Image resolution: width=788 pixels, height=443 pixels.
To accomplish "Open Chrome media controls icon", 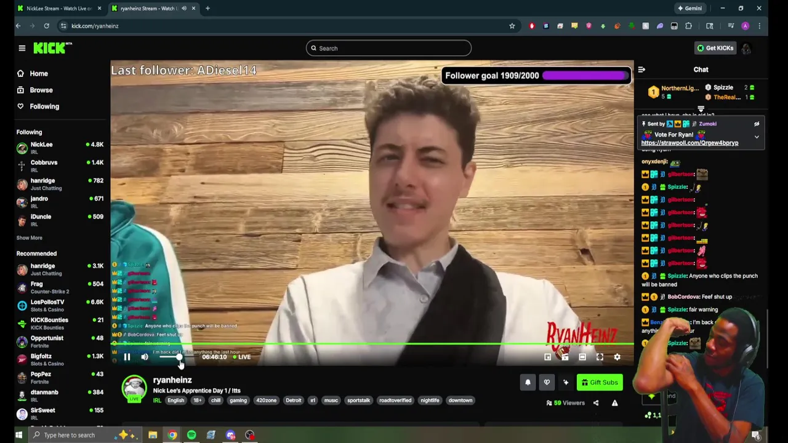I will 731,26.
